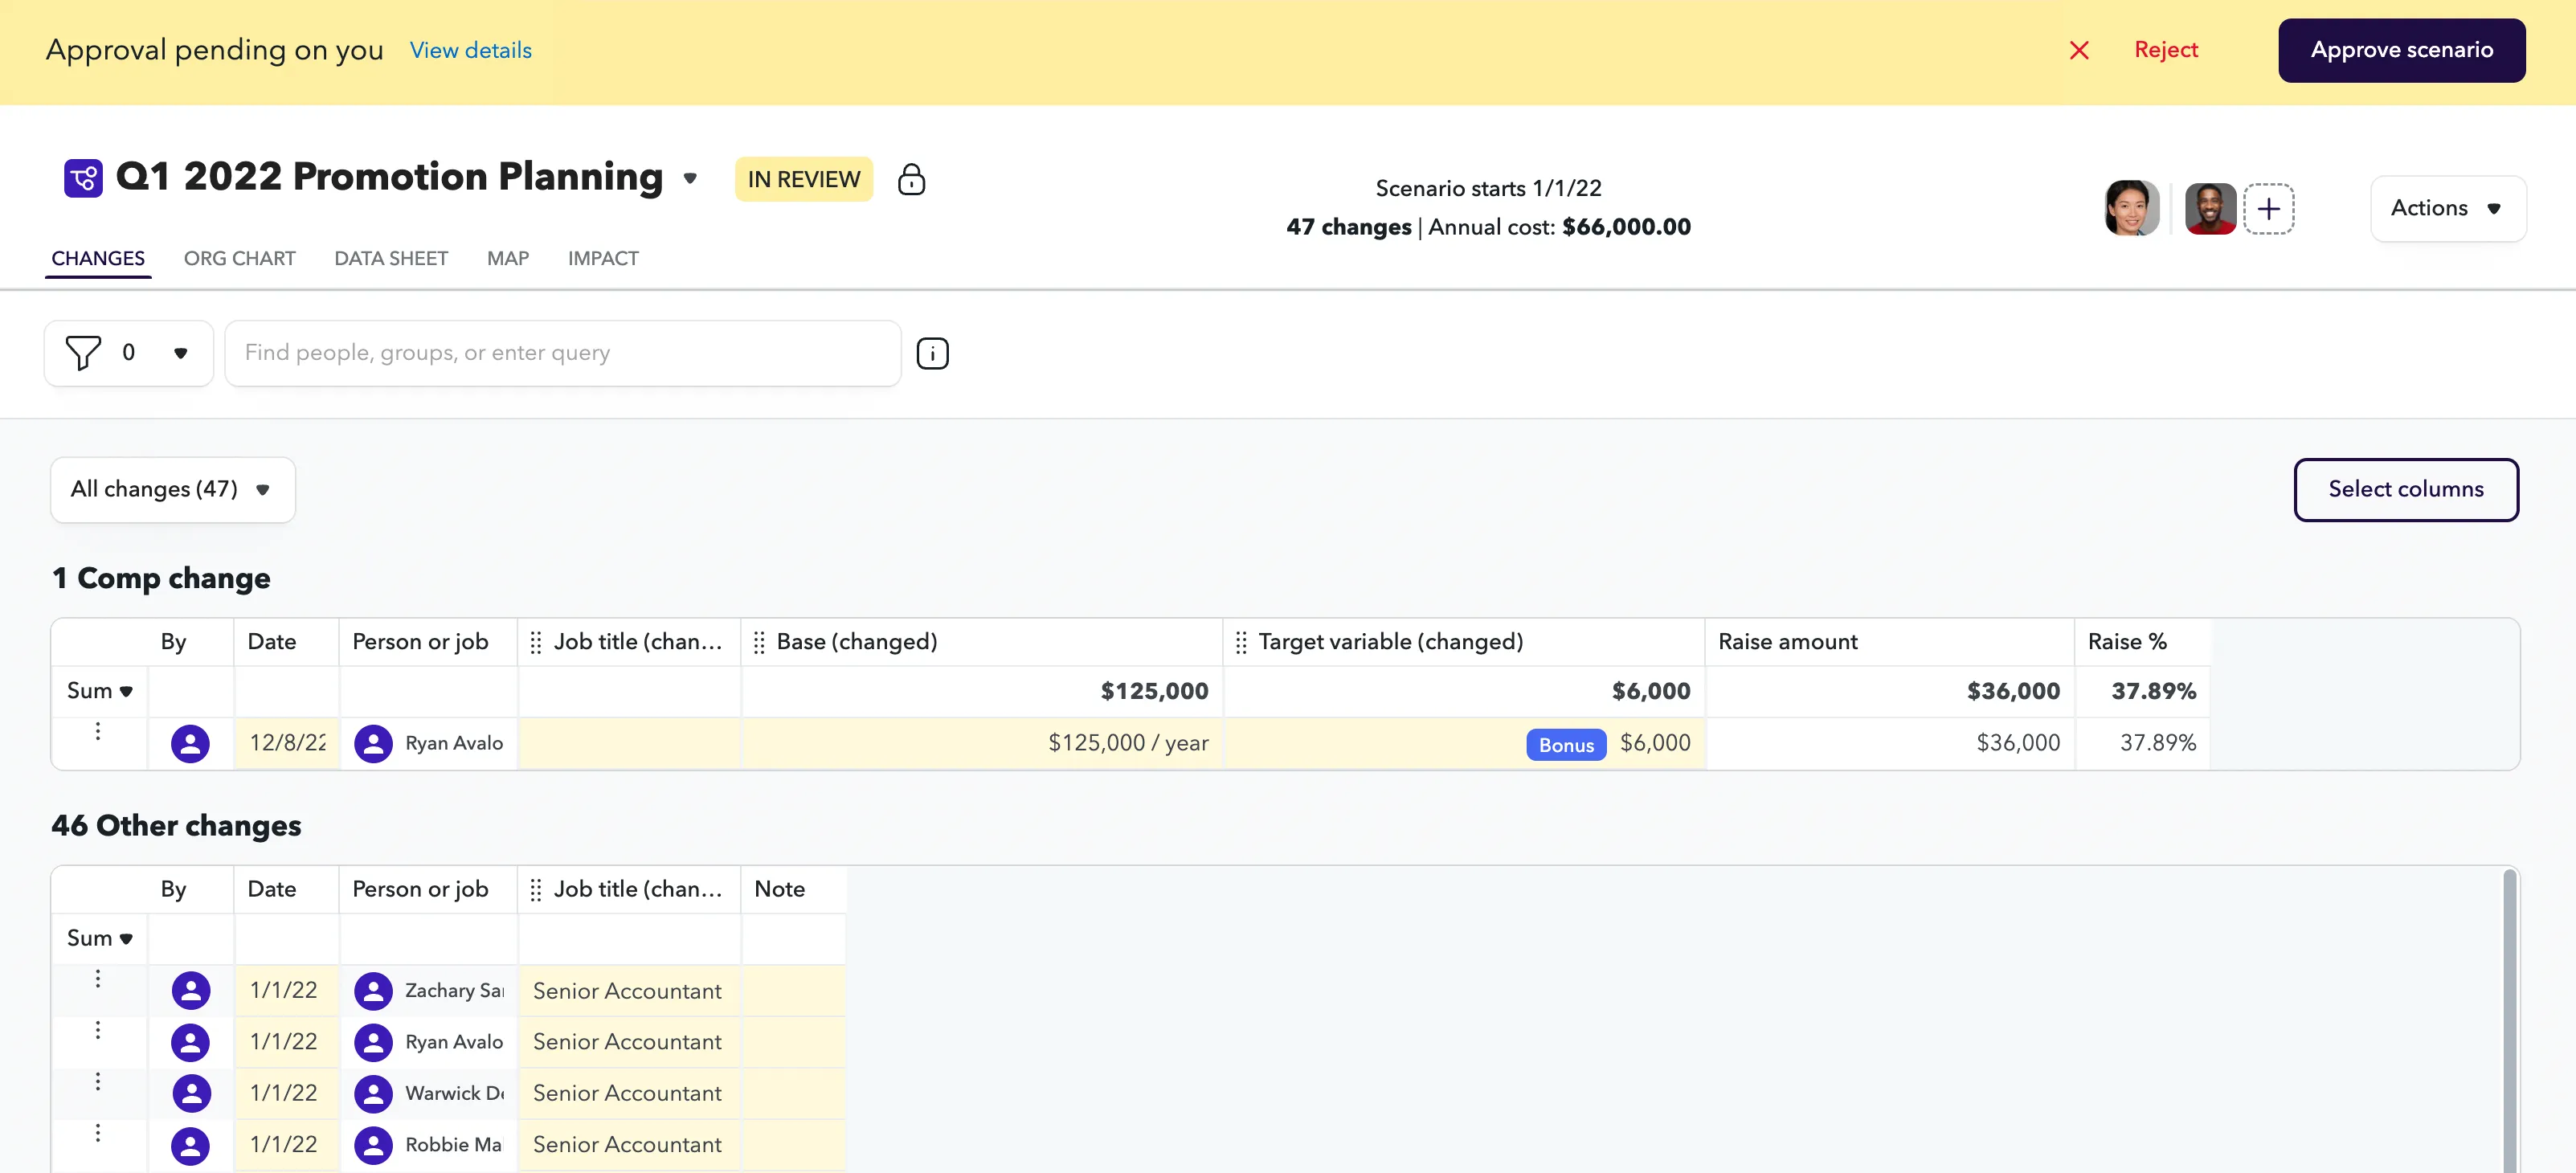Open the filter count dropdown arrow

click(x=180, y=353)
